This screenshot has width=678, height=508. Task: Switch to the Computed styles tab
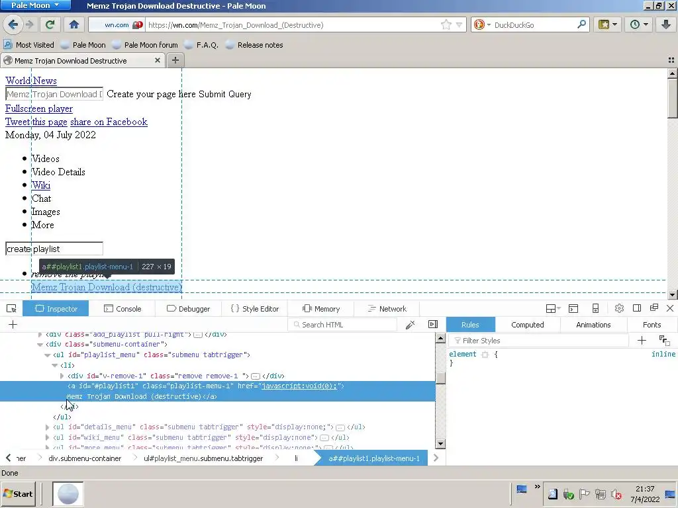[x=528, y=324]
